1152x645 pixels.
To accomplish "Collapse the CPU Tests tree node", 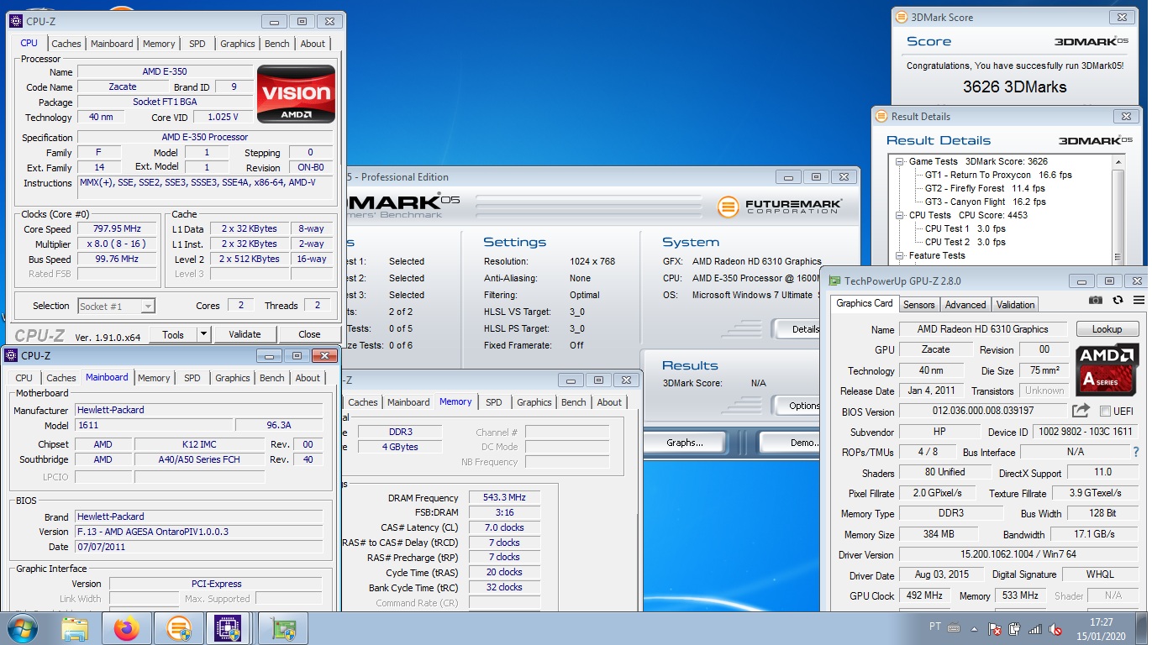I will pyautogui.click(x=900, y=215).
